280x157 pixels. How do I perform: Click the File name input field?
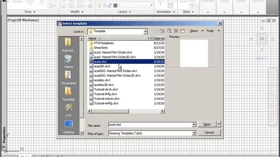tap(150, 125)
